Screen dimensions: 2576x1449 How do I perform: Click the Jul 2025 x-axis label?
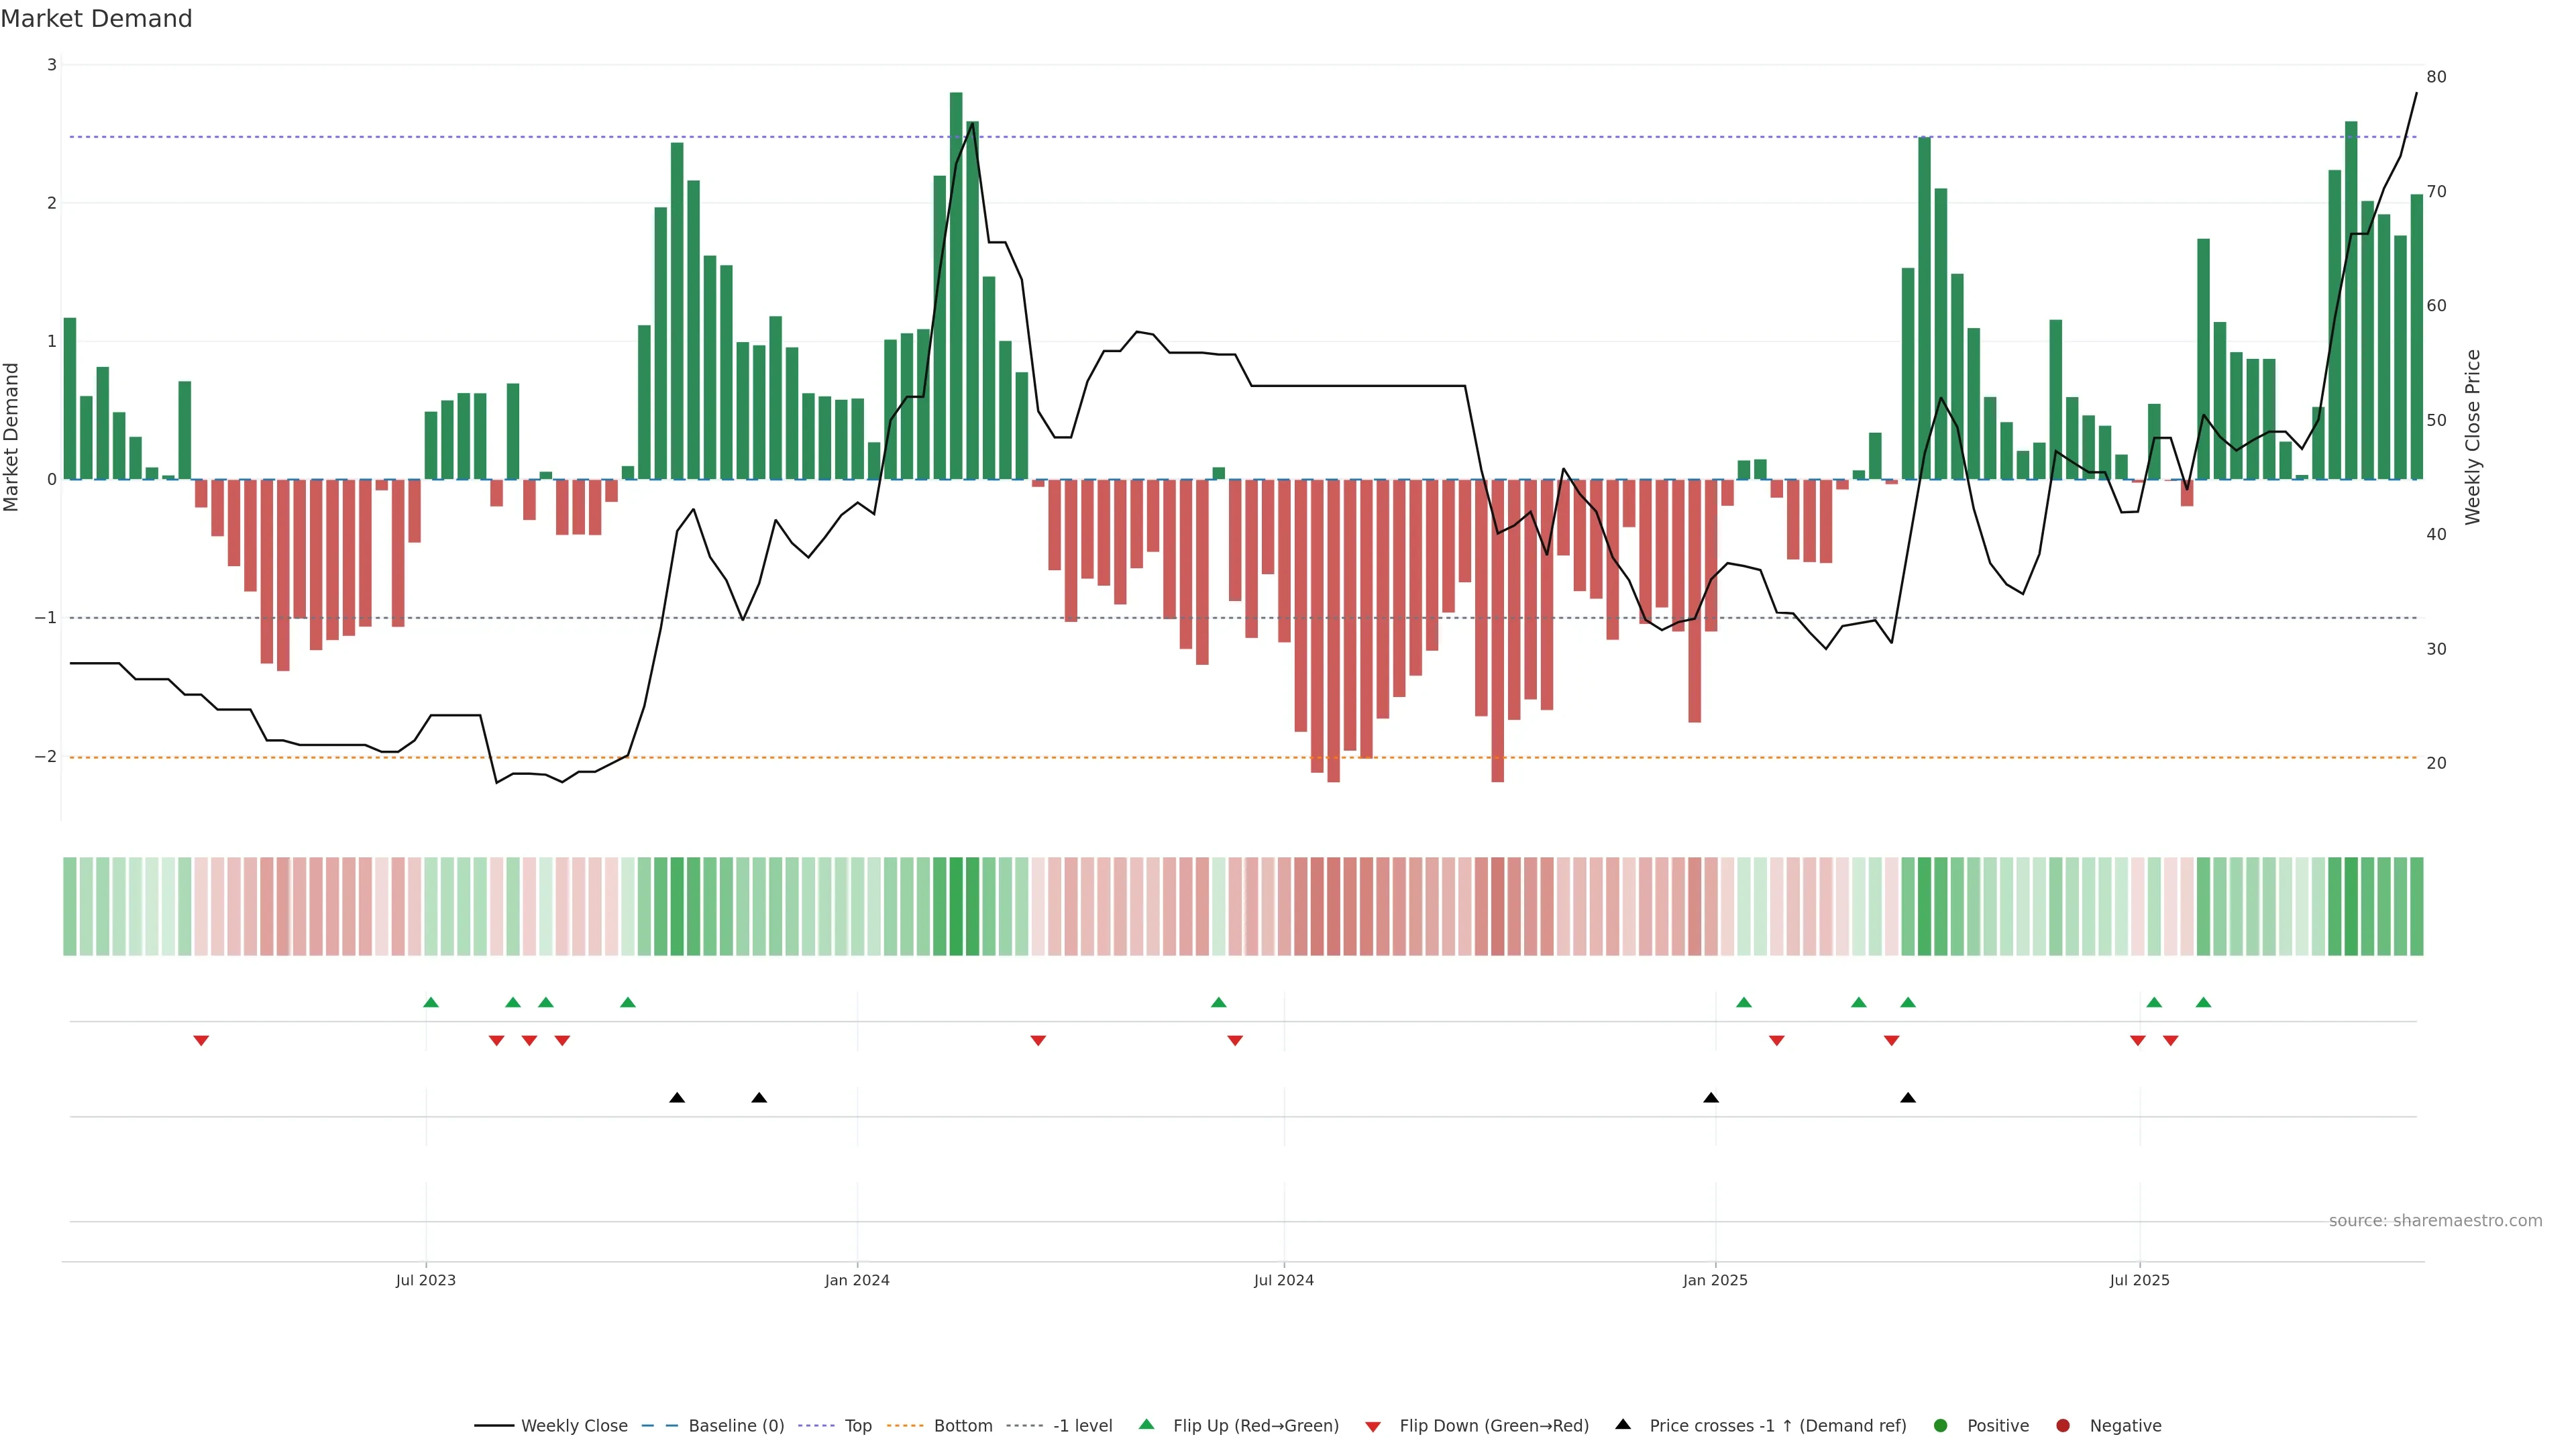[2140, 1280]
